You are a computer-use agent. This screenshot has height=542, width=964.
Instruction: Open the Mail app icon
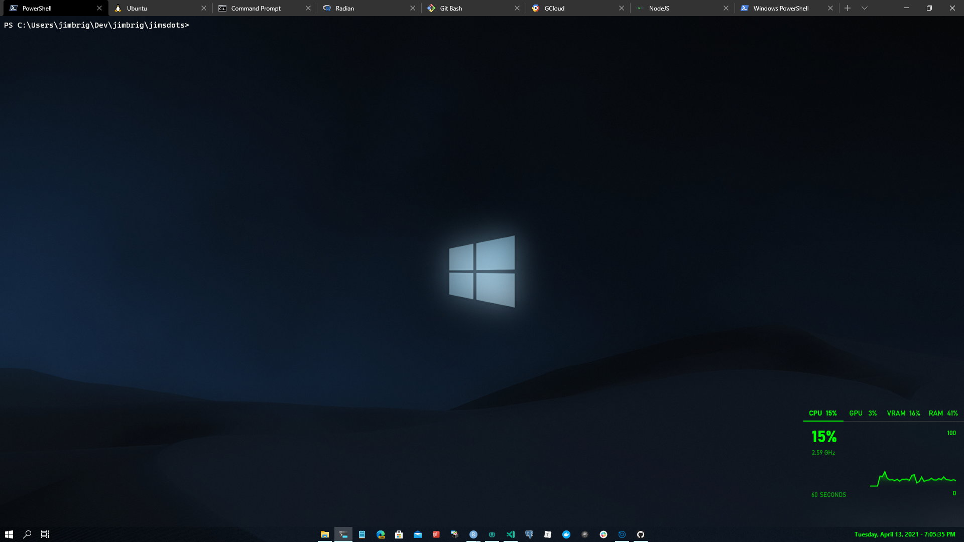418,534
